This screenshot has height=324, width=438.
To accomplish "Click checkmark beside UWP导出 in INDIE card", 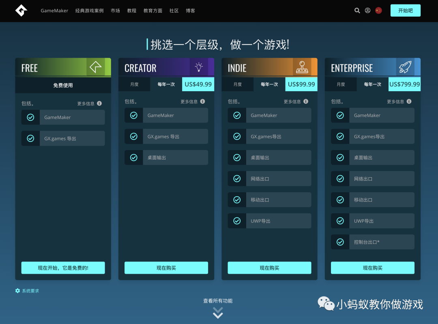I will point(237,221).
